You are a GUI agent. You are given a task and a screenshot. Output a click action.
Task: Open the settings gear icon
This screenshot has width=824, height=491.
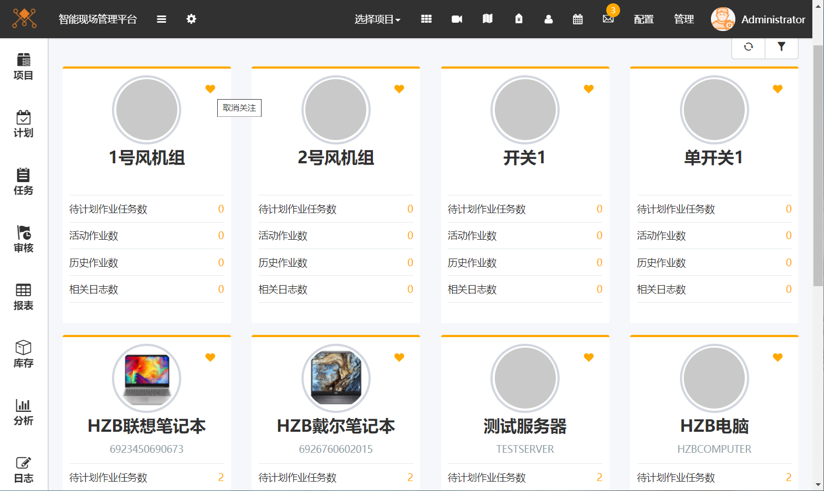point(191,19)
